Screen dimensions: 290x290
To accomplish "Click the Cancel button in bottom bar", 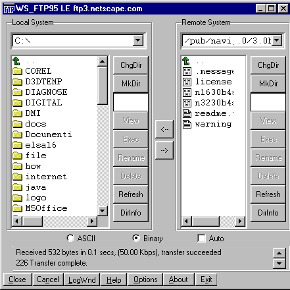I will (48, 279).
